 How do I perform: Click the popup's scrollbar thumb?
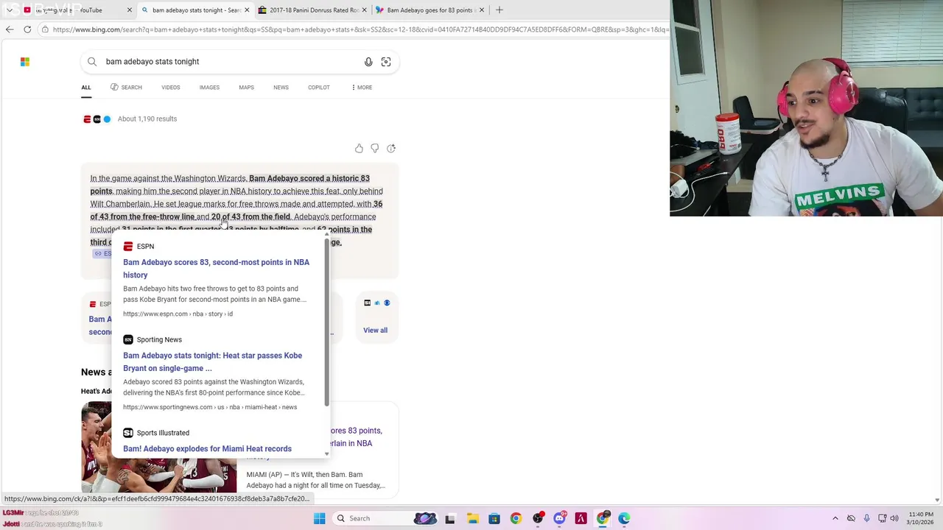(x=326, y=322)
